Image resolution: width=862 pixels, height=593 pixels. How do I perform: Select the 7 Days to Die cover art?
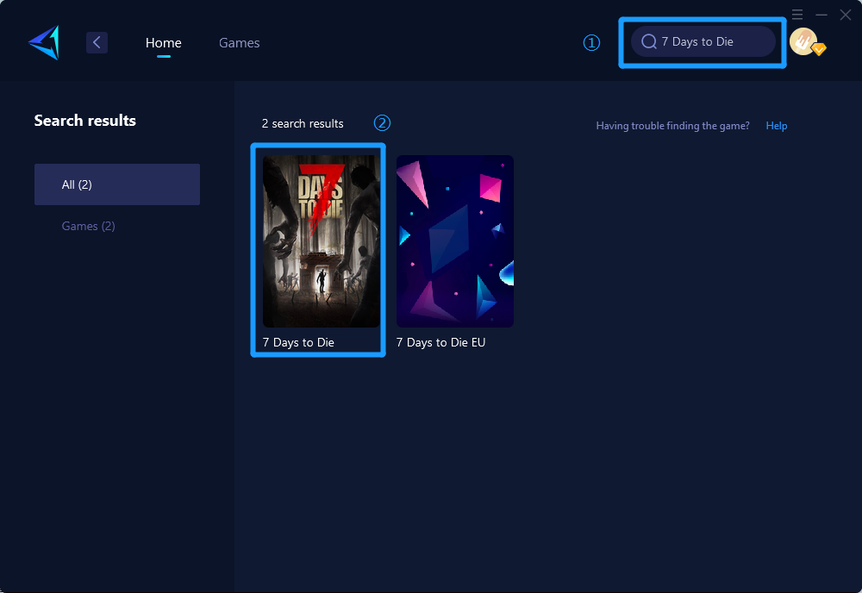click(322, 241)
